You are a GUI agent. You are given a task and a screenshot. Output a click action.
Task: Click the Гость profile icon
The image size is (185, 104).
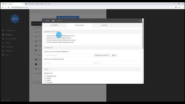[x=176, y=7]
